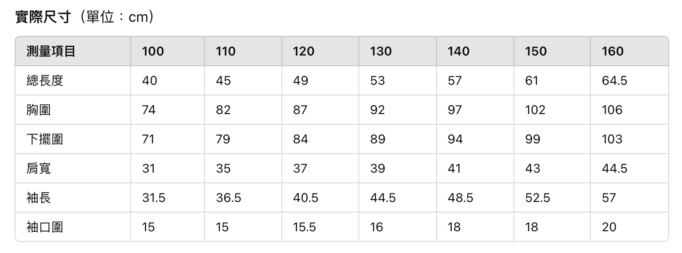Select the size 110 column header
The height and width of the screenshot is (253, 682).
pos(225,51)
